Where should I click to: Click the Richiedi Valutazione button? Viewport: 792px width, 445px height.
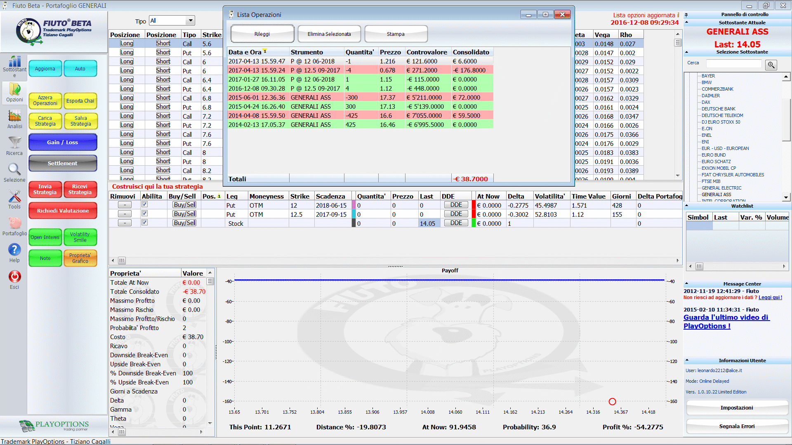[63, 211]
